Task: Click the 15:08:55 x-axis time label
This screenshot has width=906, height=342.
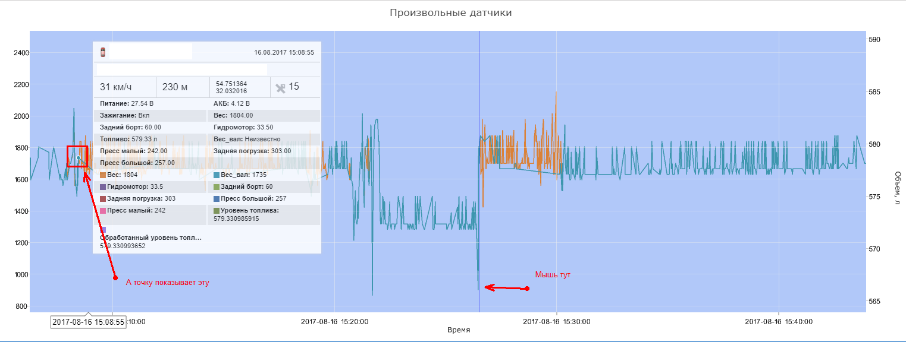Action: [88, 322]
